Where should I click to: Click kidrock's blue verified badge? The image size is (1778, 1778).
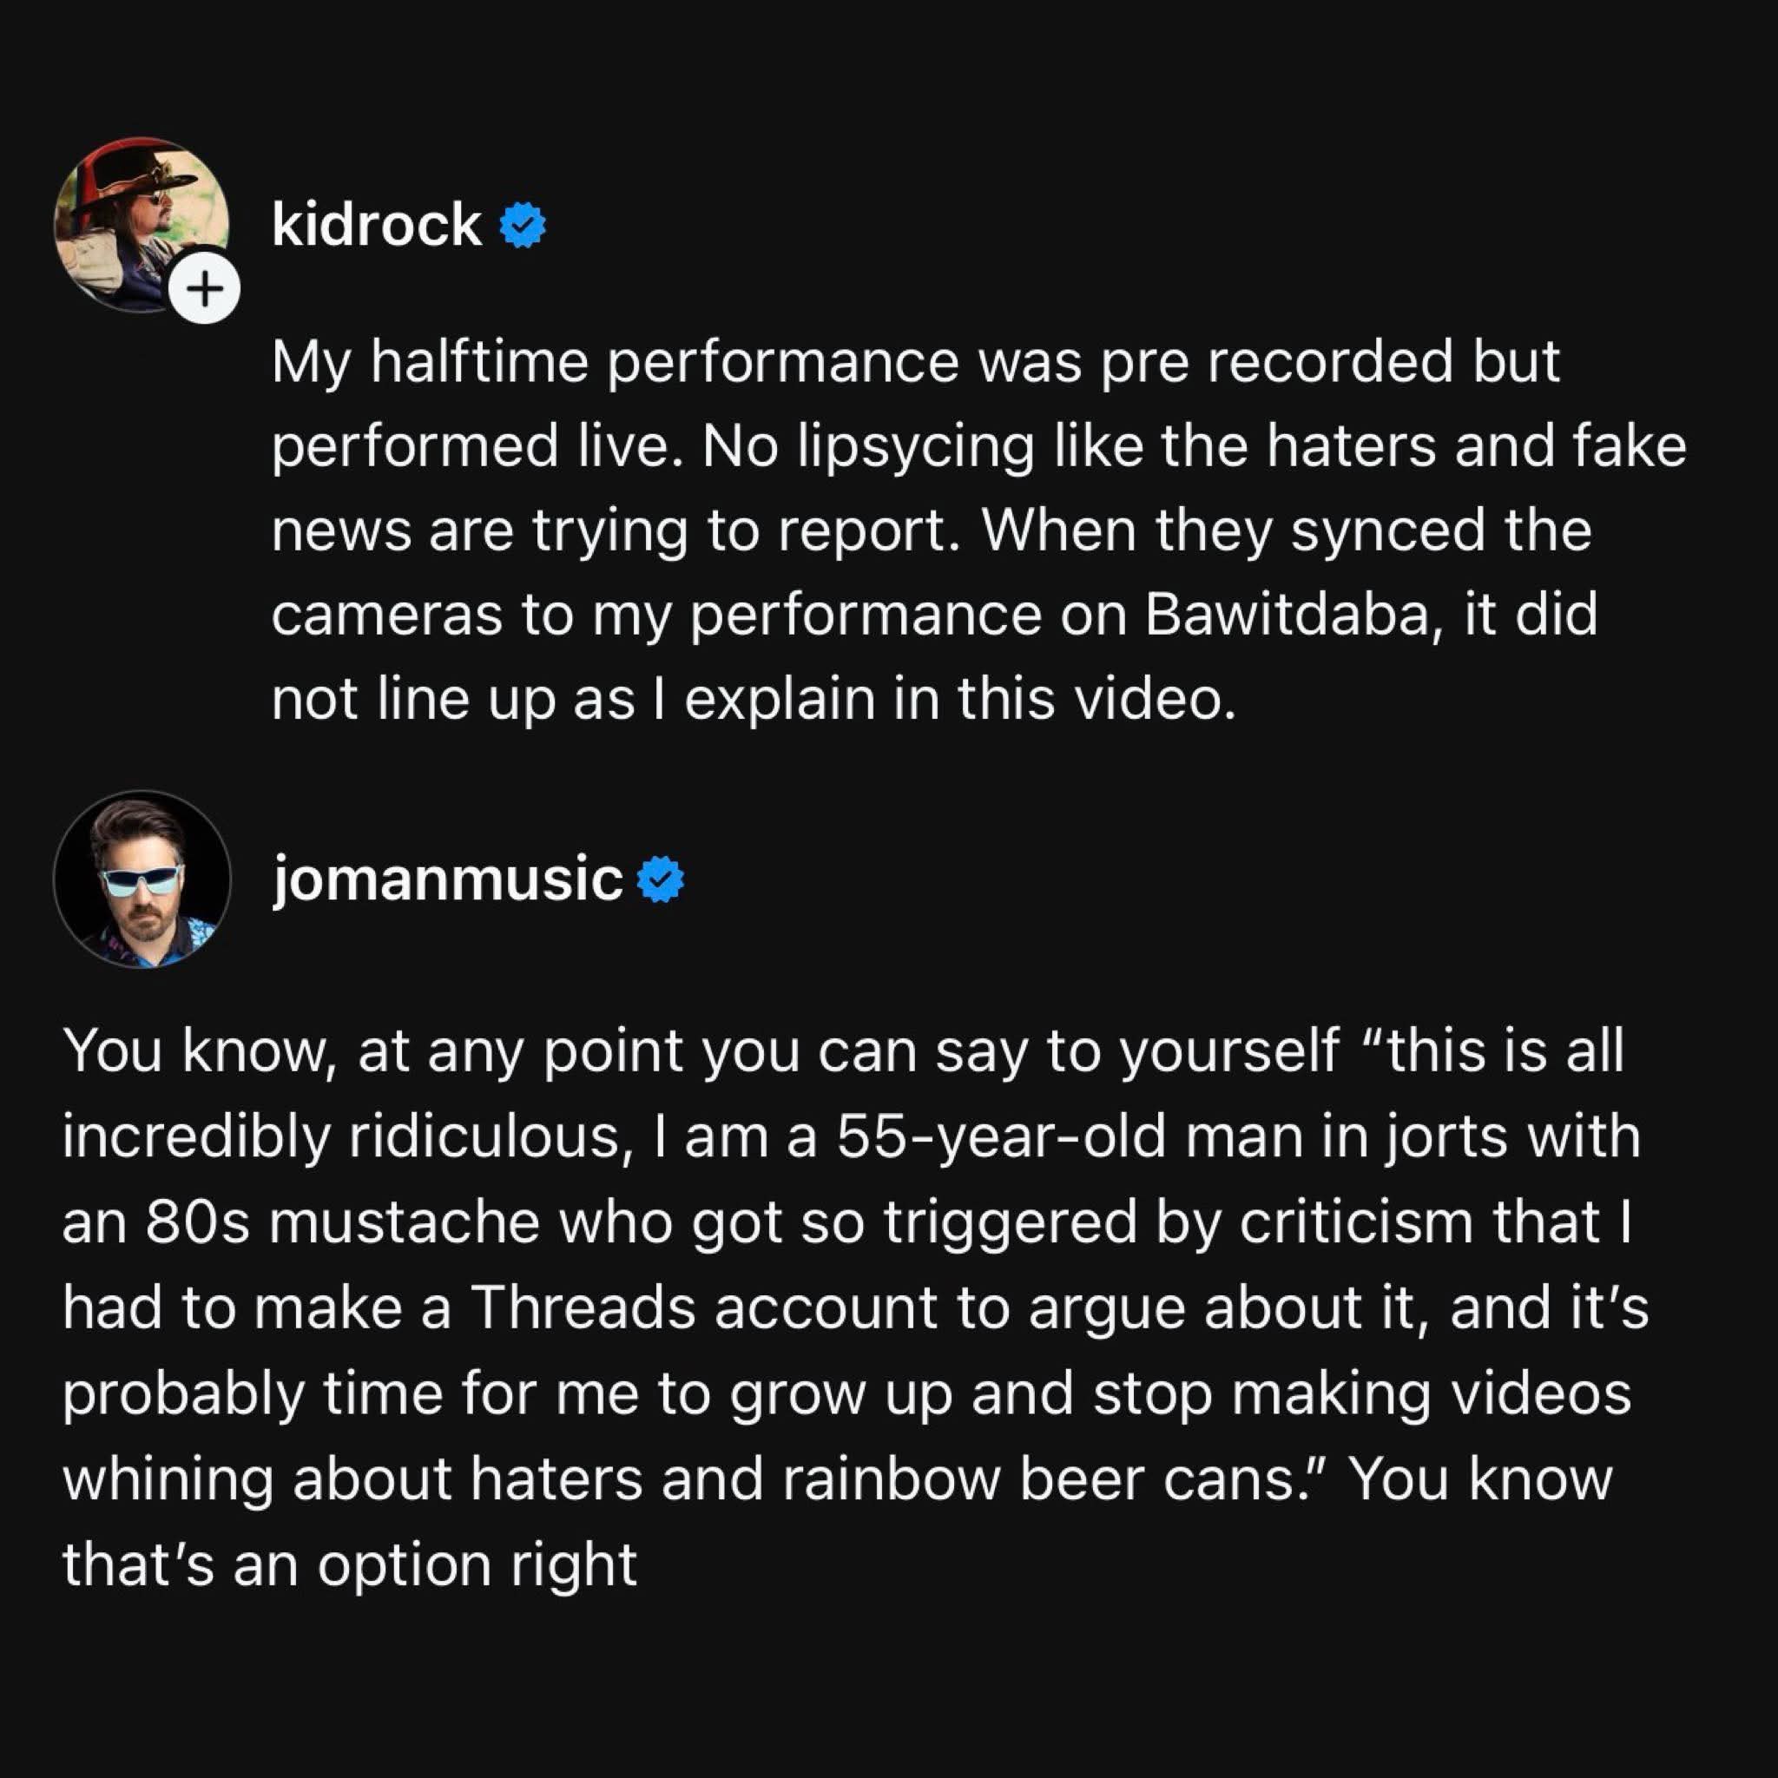(x=523, y=224)
